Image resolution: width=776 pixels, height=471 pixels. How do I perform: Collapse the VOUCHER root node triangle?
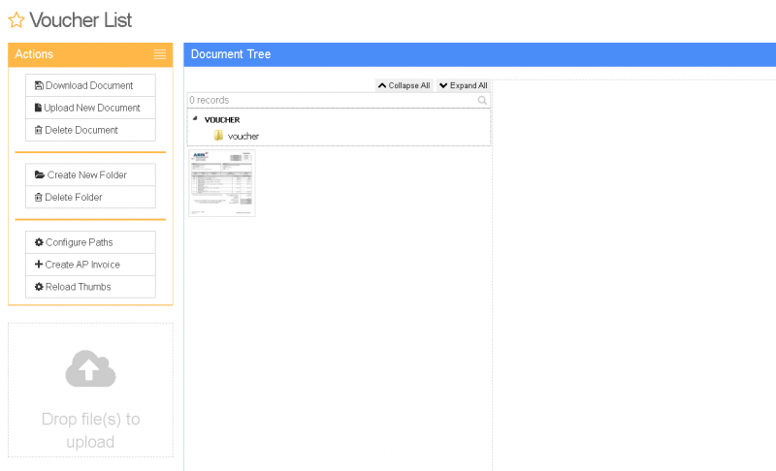(195, 119)
